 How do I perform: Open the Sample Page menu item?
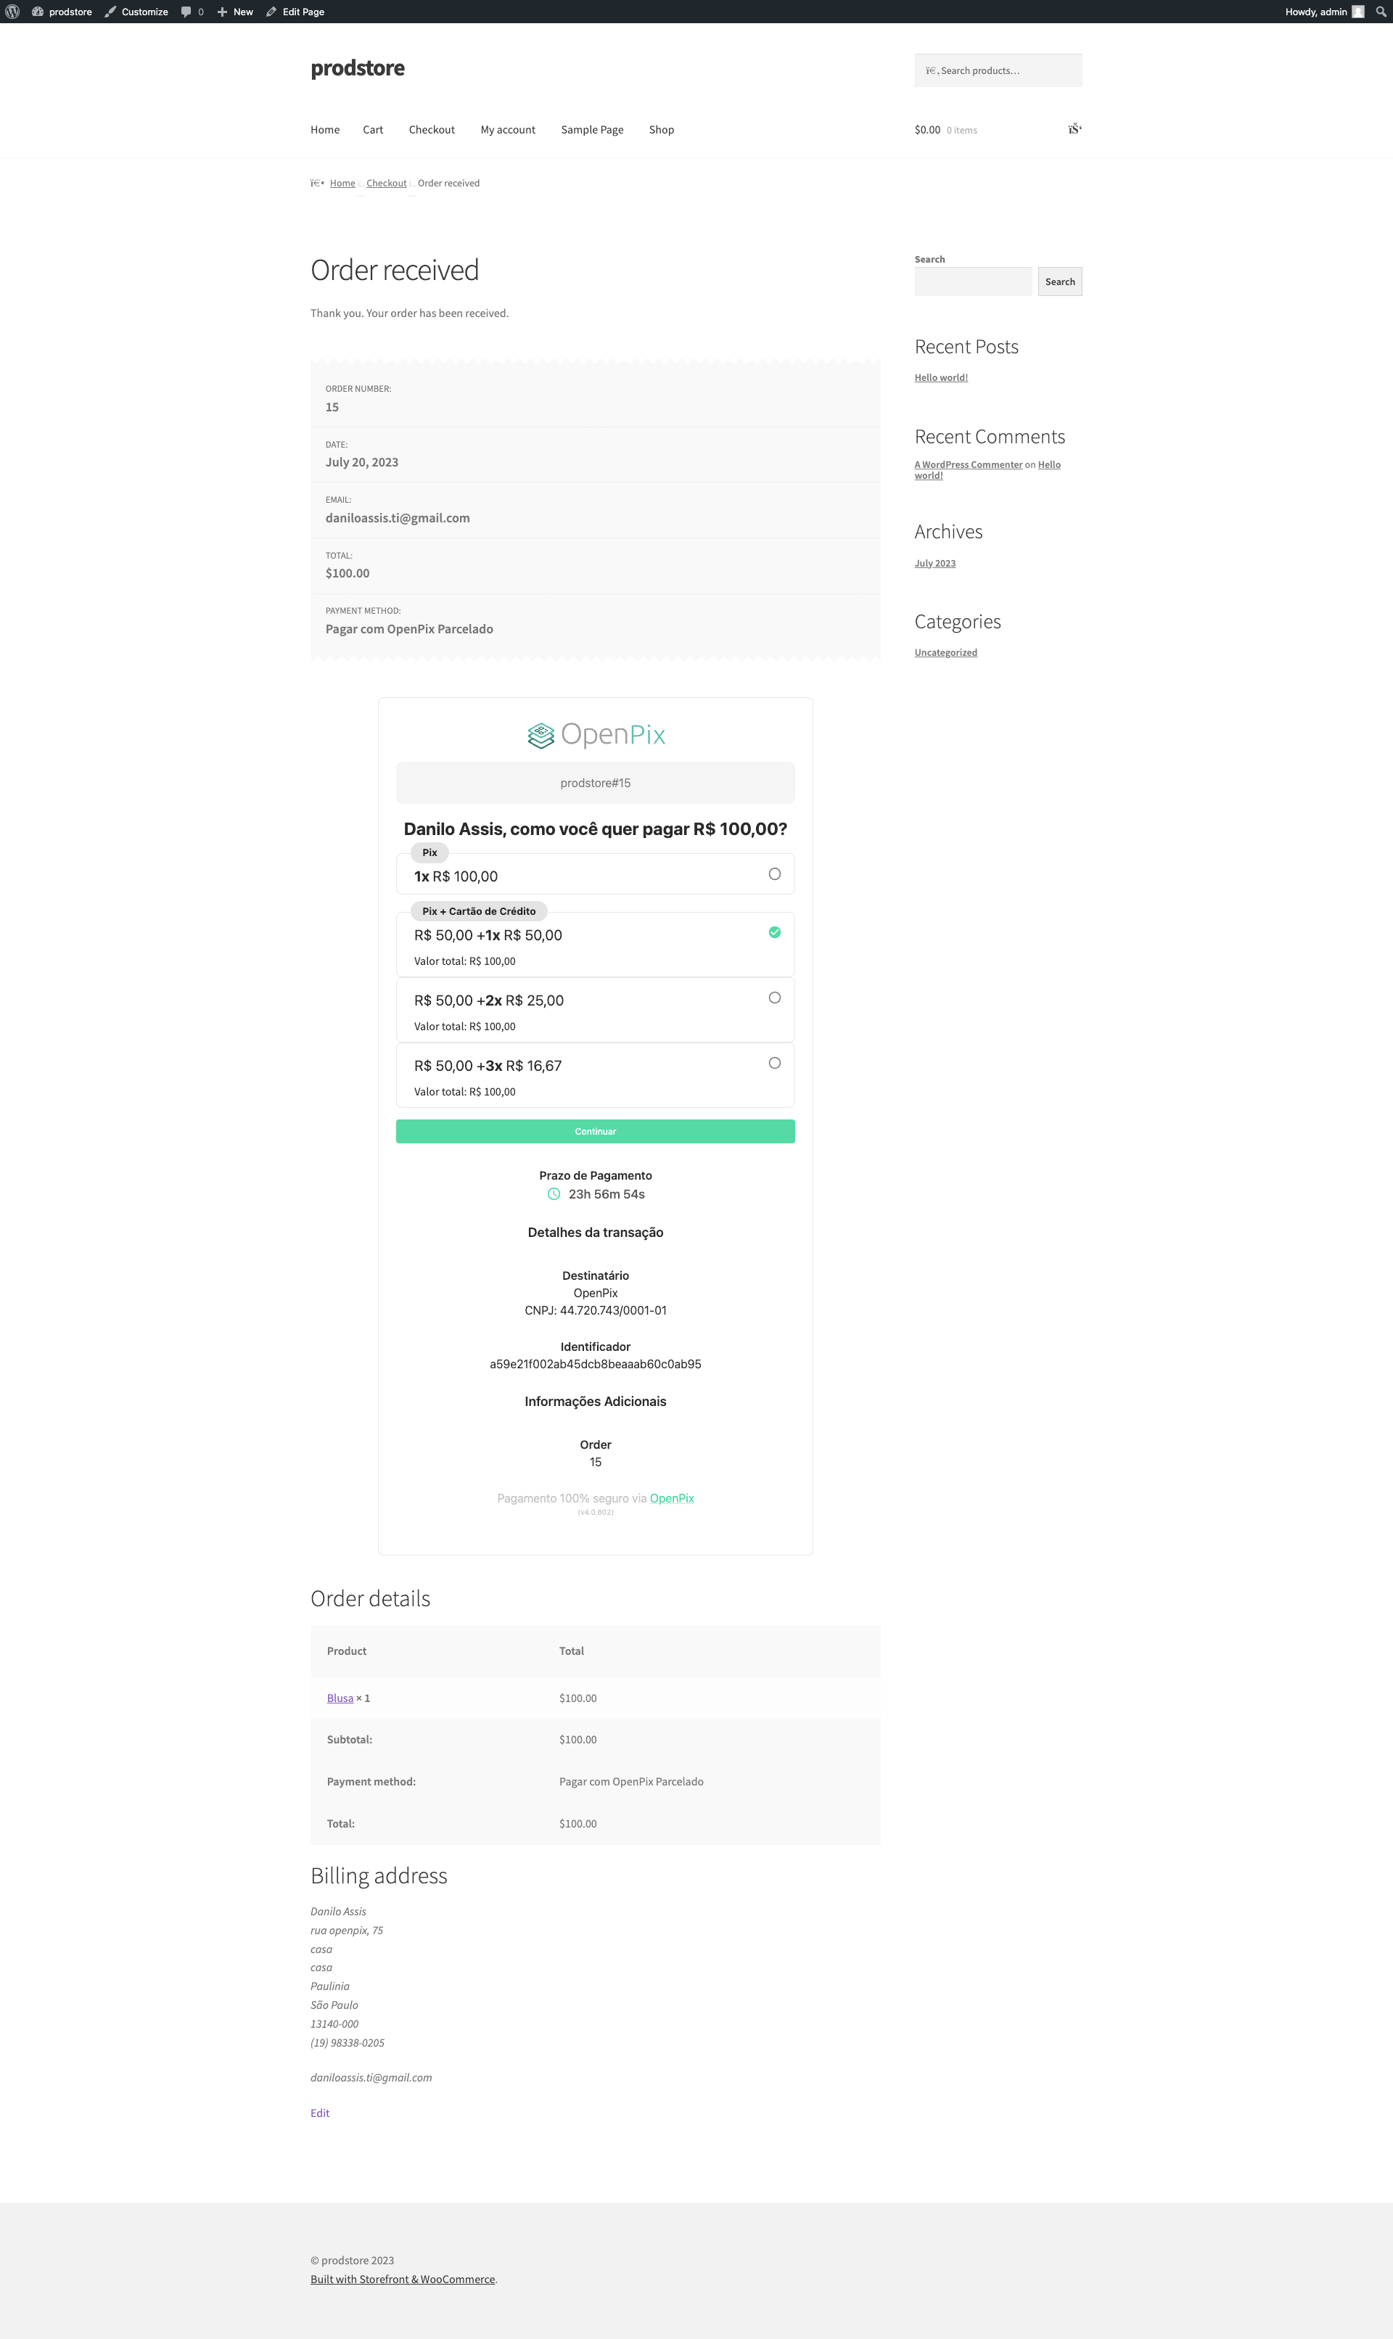(x=591, y=130)
